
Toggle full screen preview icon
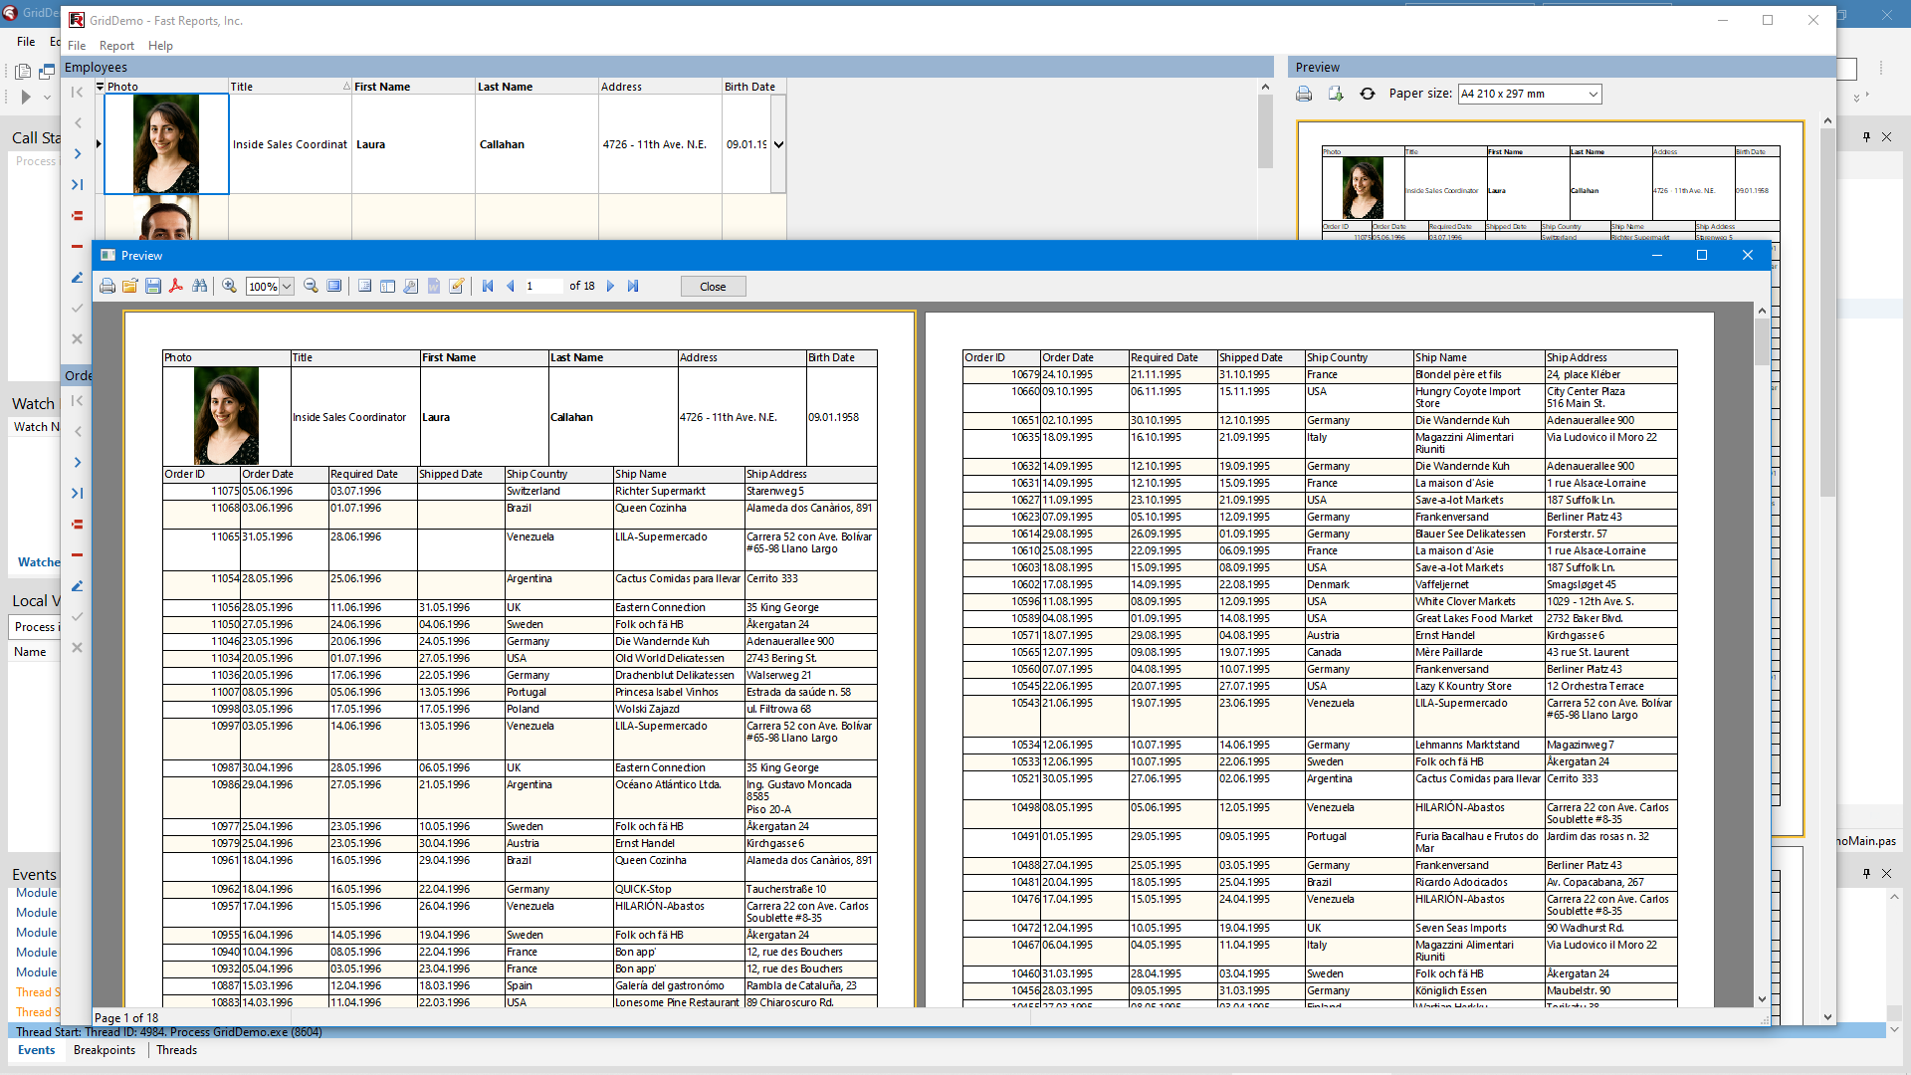coord(334,287)
